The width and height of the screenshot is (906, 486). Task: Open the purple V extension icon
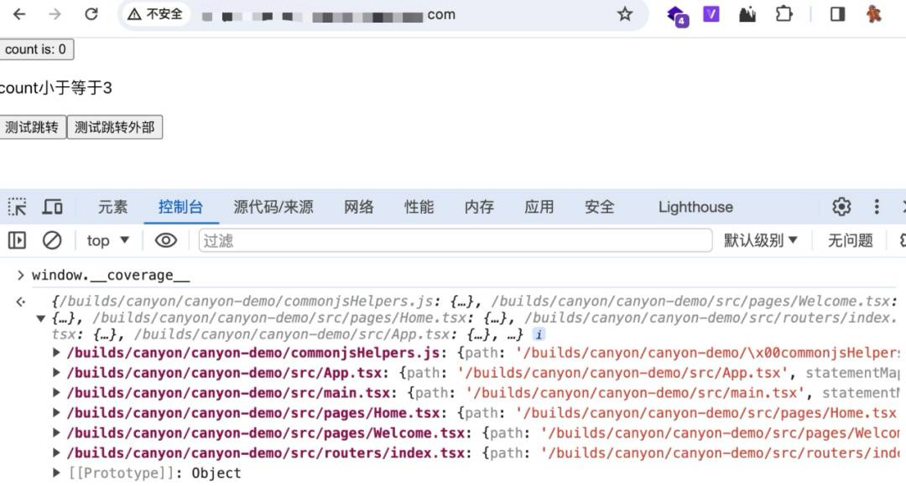pyautogui.click(x=711, y=14)
